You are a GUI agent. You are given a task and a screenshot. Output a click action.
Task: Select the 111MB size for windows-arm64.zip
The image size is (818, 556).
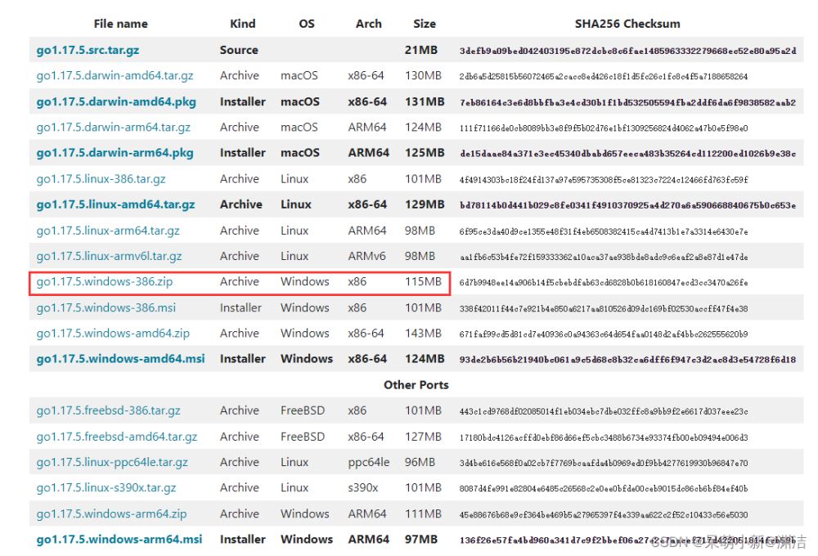tap(423, 513)
